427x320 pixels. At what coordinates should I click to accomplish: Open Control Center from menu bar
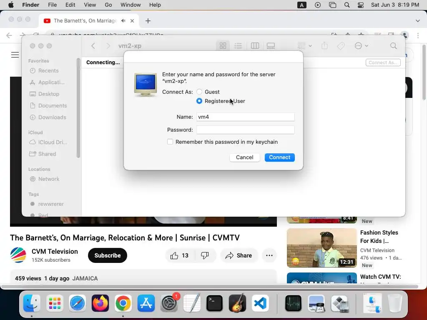(x=361, y=5)
